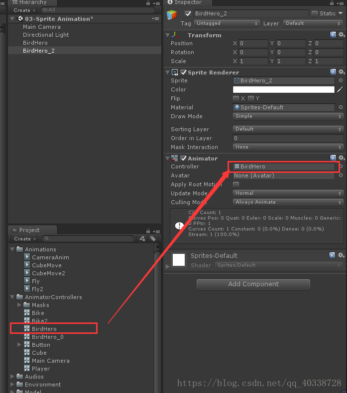The height and width of the screenshot is (393, 347).
Task: Click the Project panel lock icon
Action: (148, 231)
